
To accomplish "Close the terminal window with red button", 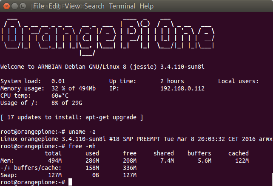I will coord(7,6).
